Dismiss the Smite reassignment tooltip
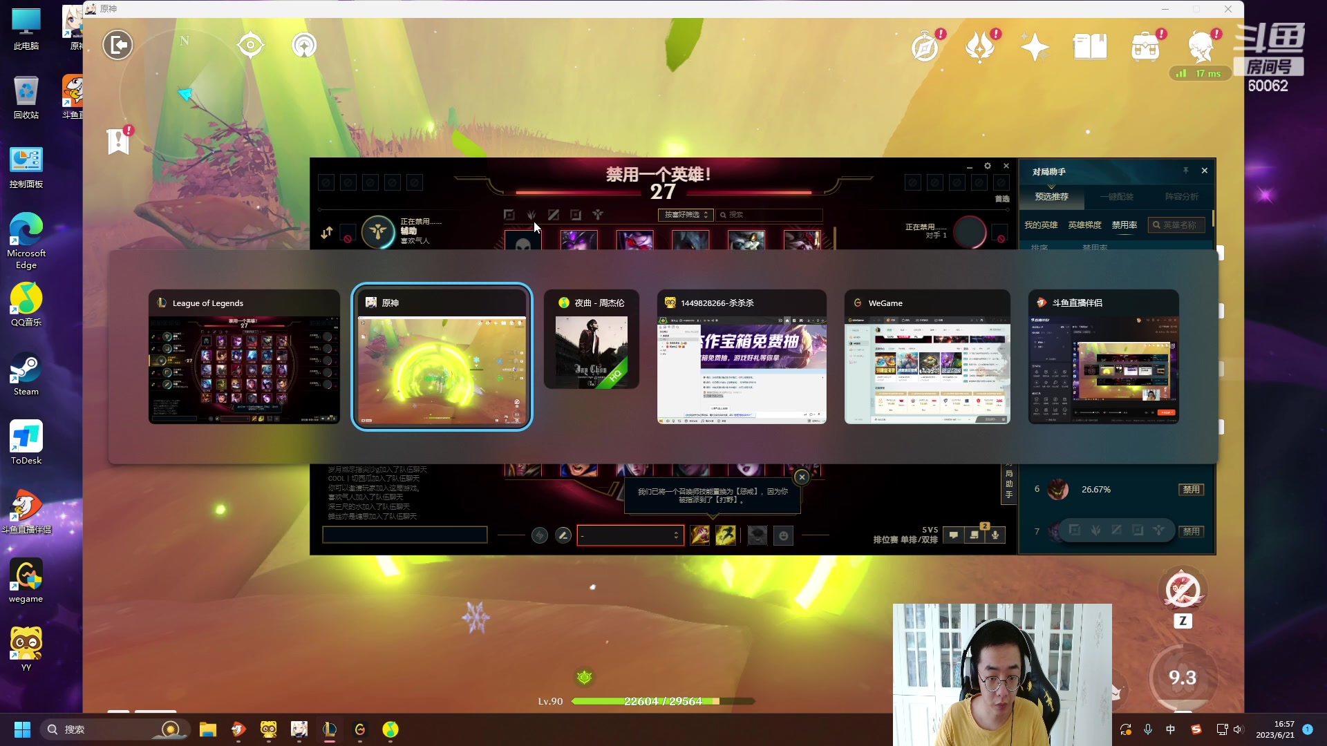The image size is (1327, 746). pos(802,477)
